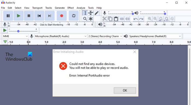191x105 pixels.
Task: Select the Multi-tool asterisk icon
Action: point(91,19)
